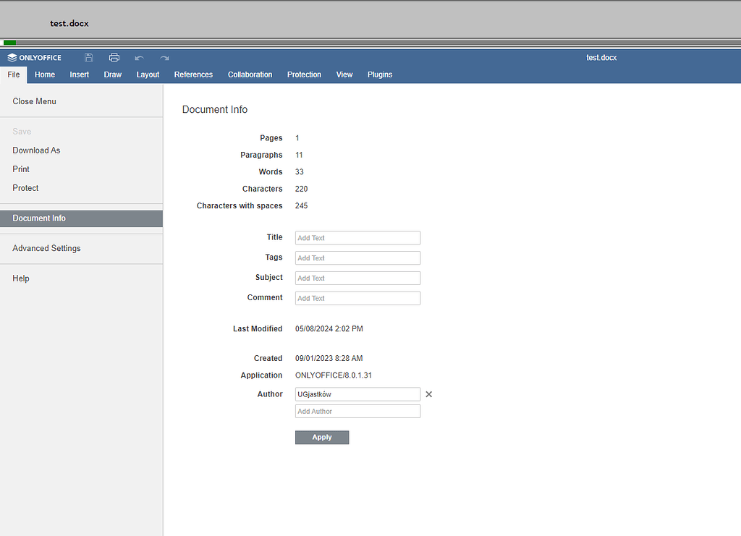Image resolution: width=741 pixels, height=536 pixels.
Task: Select Protect in the left sidebar
Action: click(25, 188)
